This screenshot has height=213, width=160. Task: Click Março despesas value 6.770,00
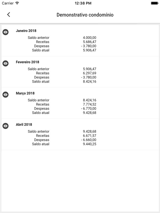click(89, 108)
